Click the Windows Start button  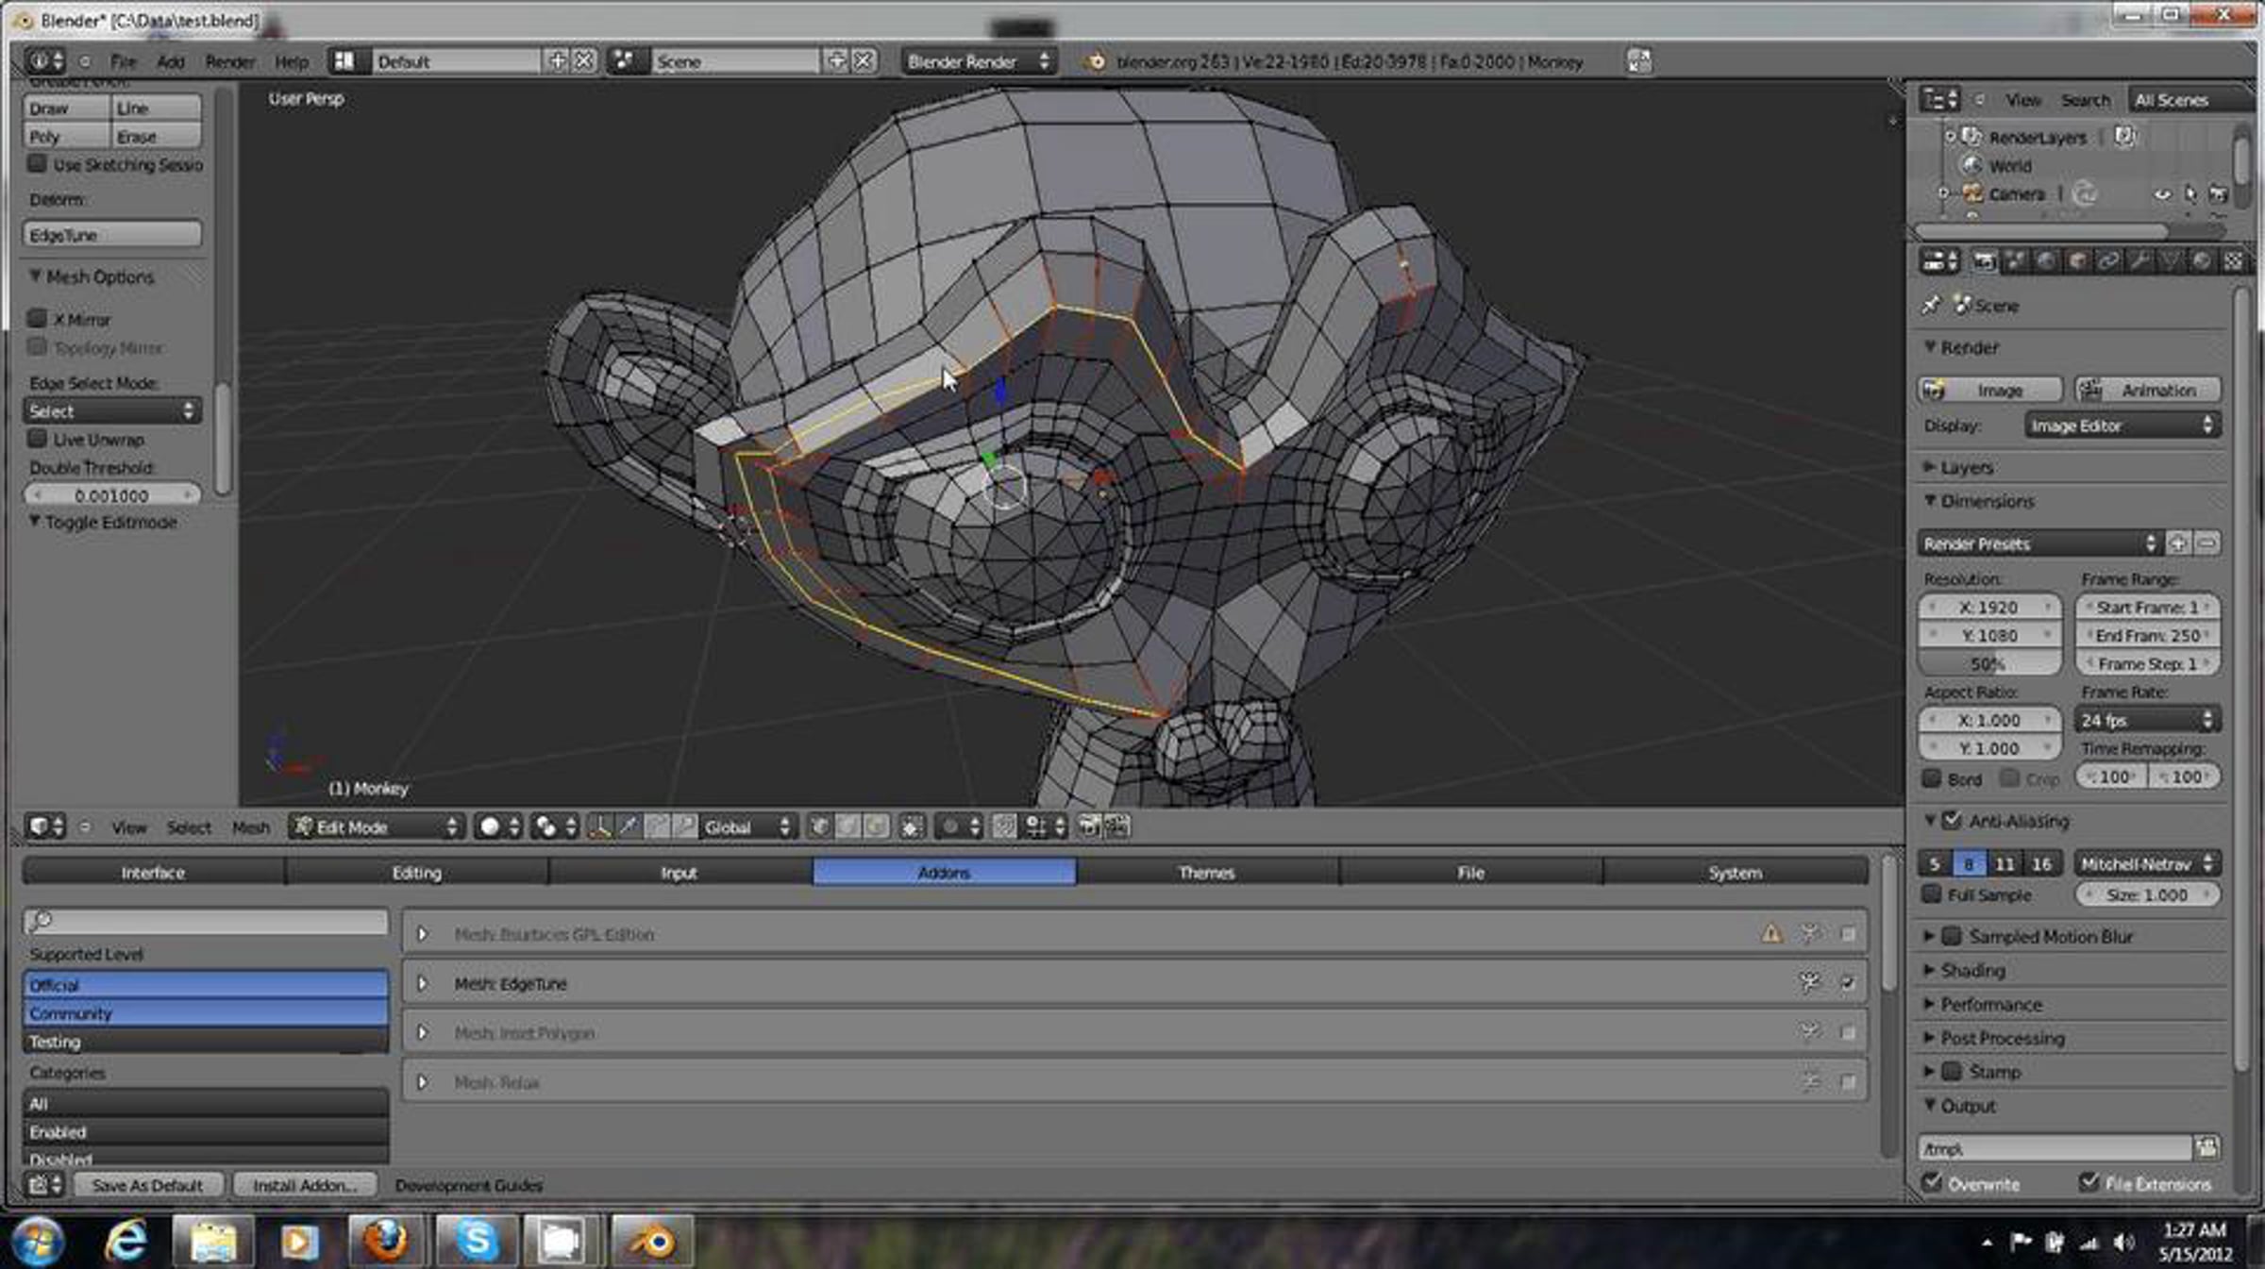click(38, 1240)
